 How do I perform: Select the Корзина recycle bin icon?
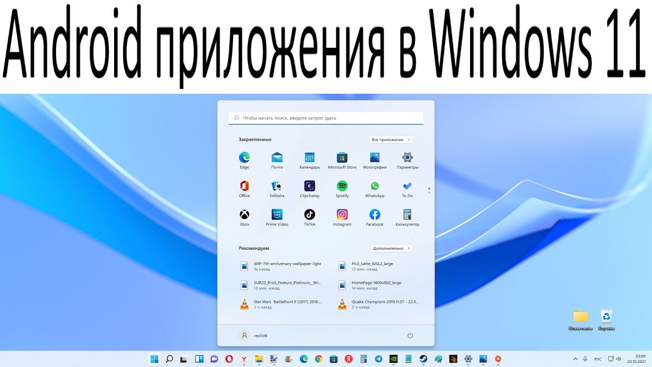[606, 320]
